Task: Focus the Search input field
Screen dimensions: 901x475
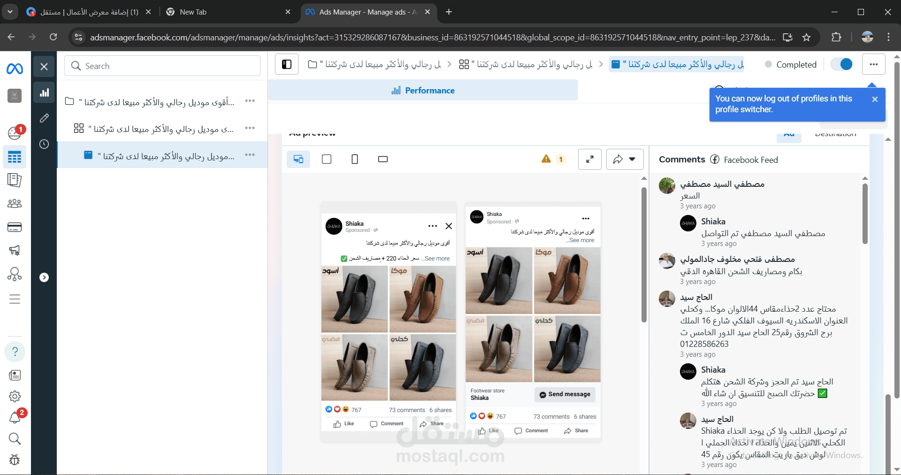Action: click(x=162, y=66)
